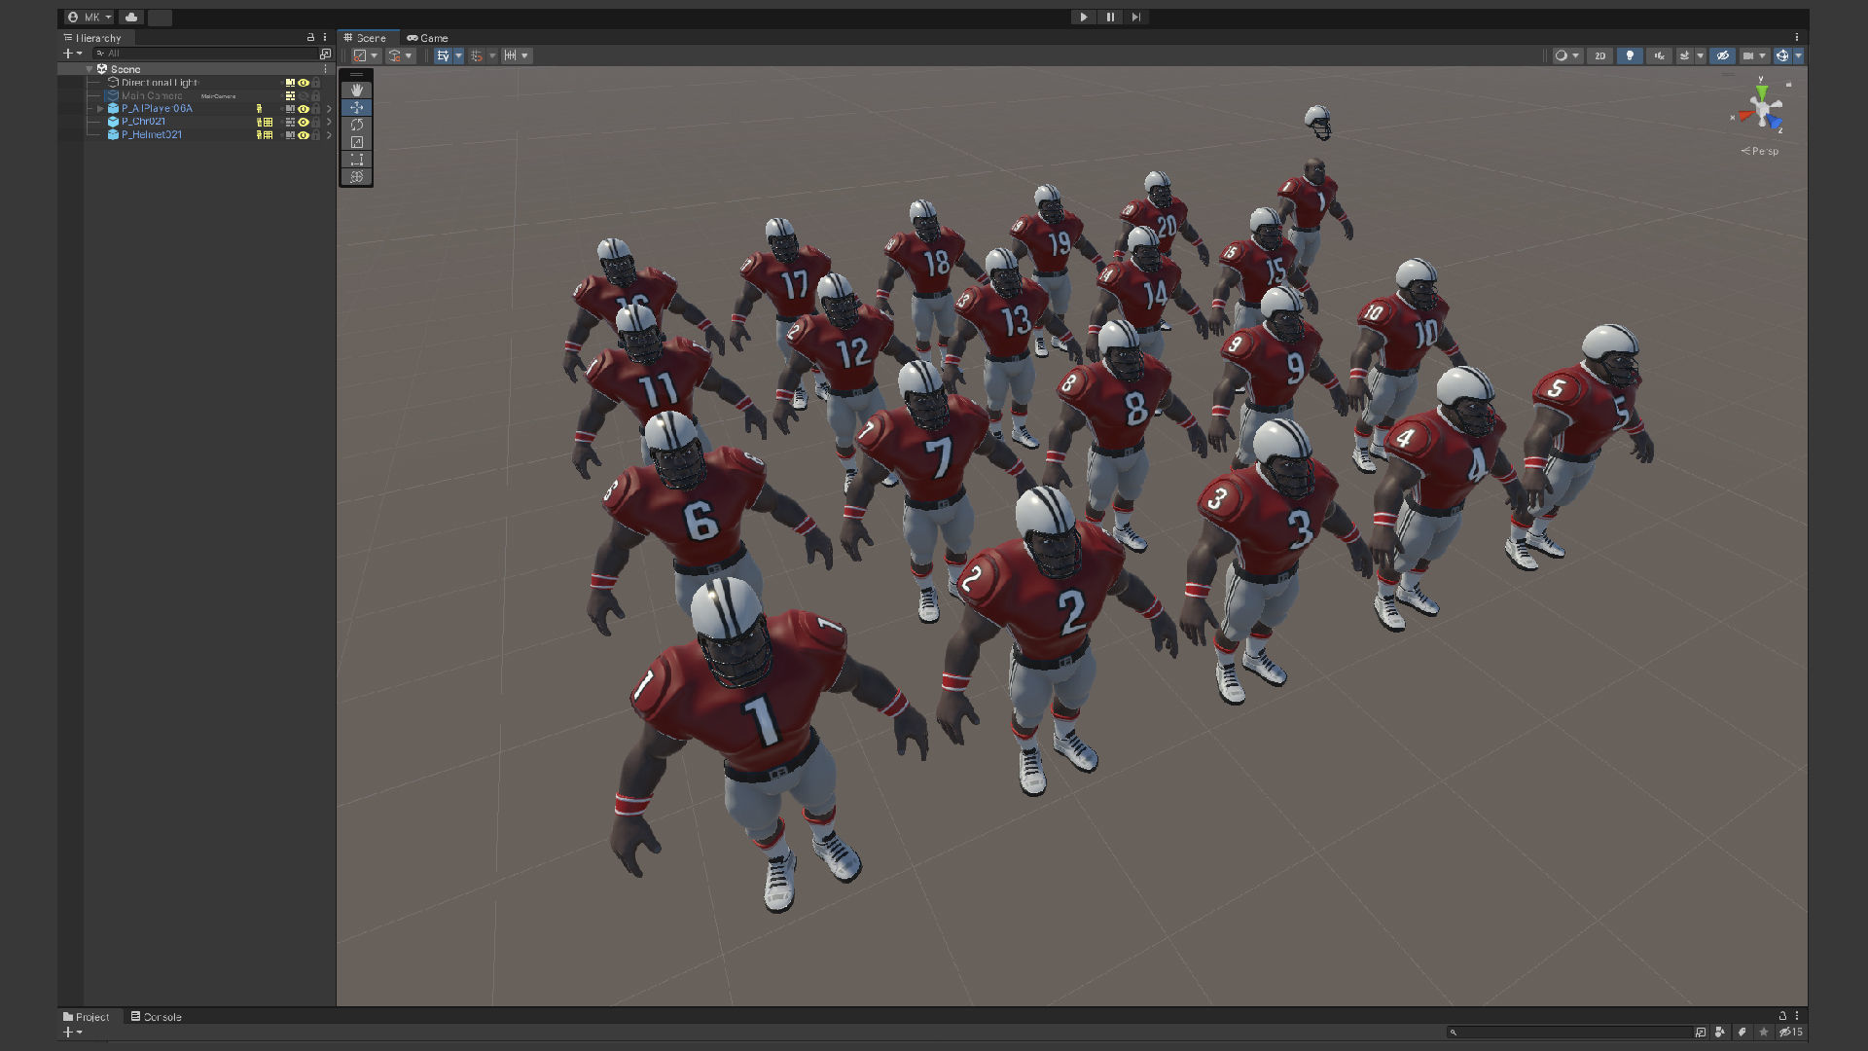Open the pivot position dropdown arrow
This screenshot has width=1868, height=1051.
click(375, 55)
